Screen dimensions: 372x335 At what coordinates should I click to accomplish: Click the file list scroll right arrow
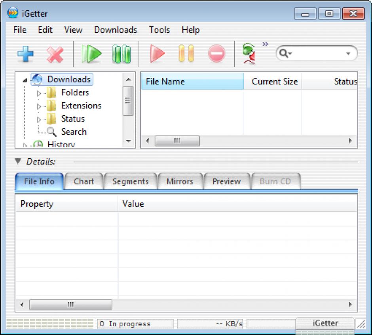[x=350, y=141]
